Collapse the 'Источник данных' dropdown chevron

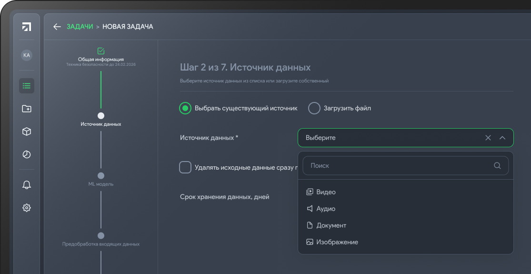(502, 138)
